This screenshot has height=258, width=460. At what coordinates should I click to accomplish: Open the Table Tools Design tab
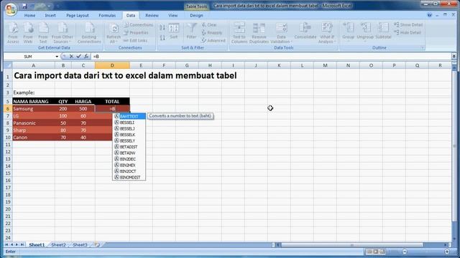[196, 16]
